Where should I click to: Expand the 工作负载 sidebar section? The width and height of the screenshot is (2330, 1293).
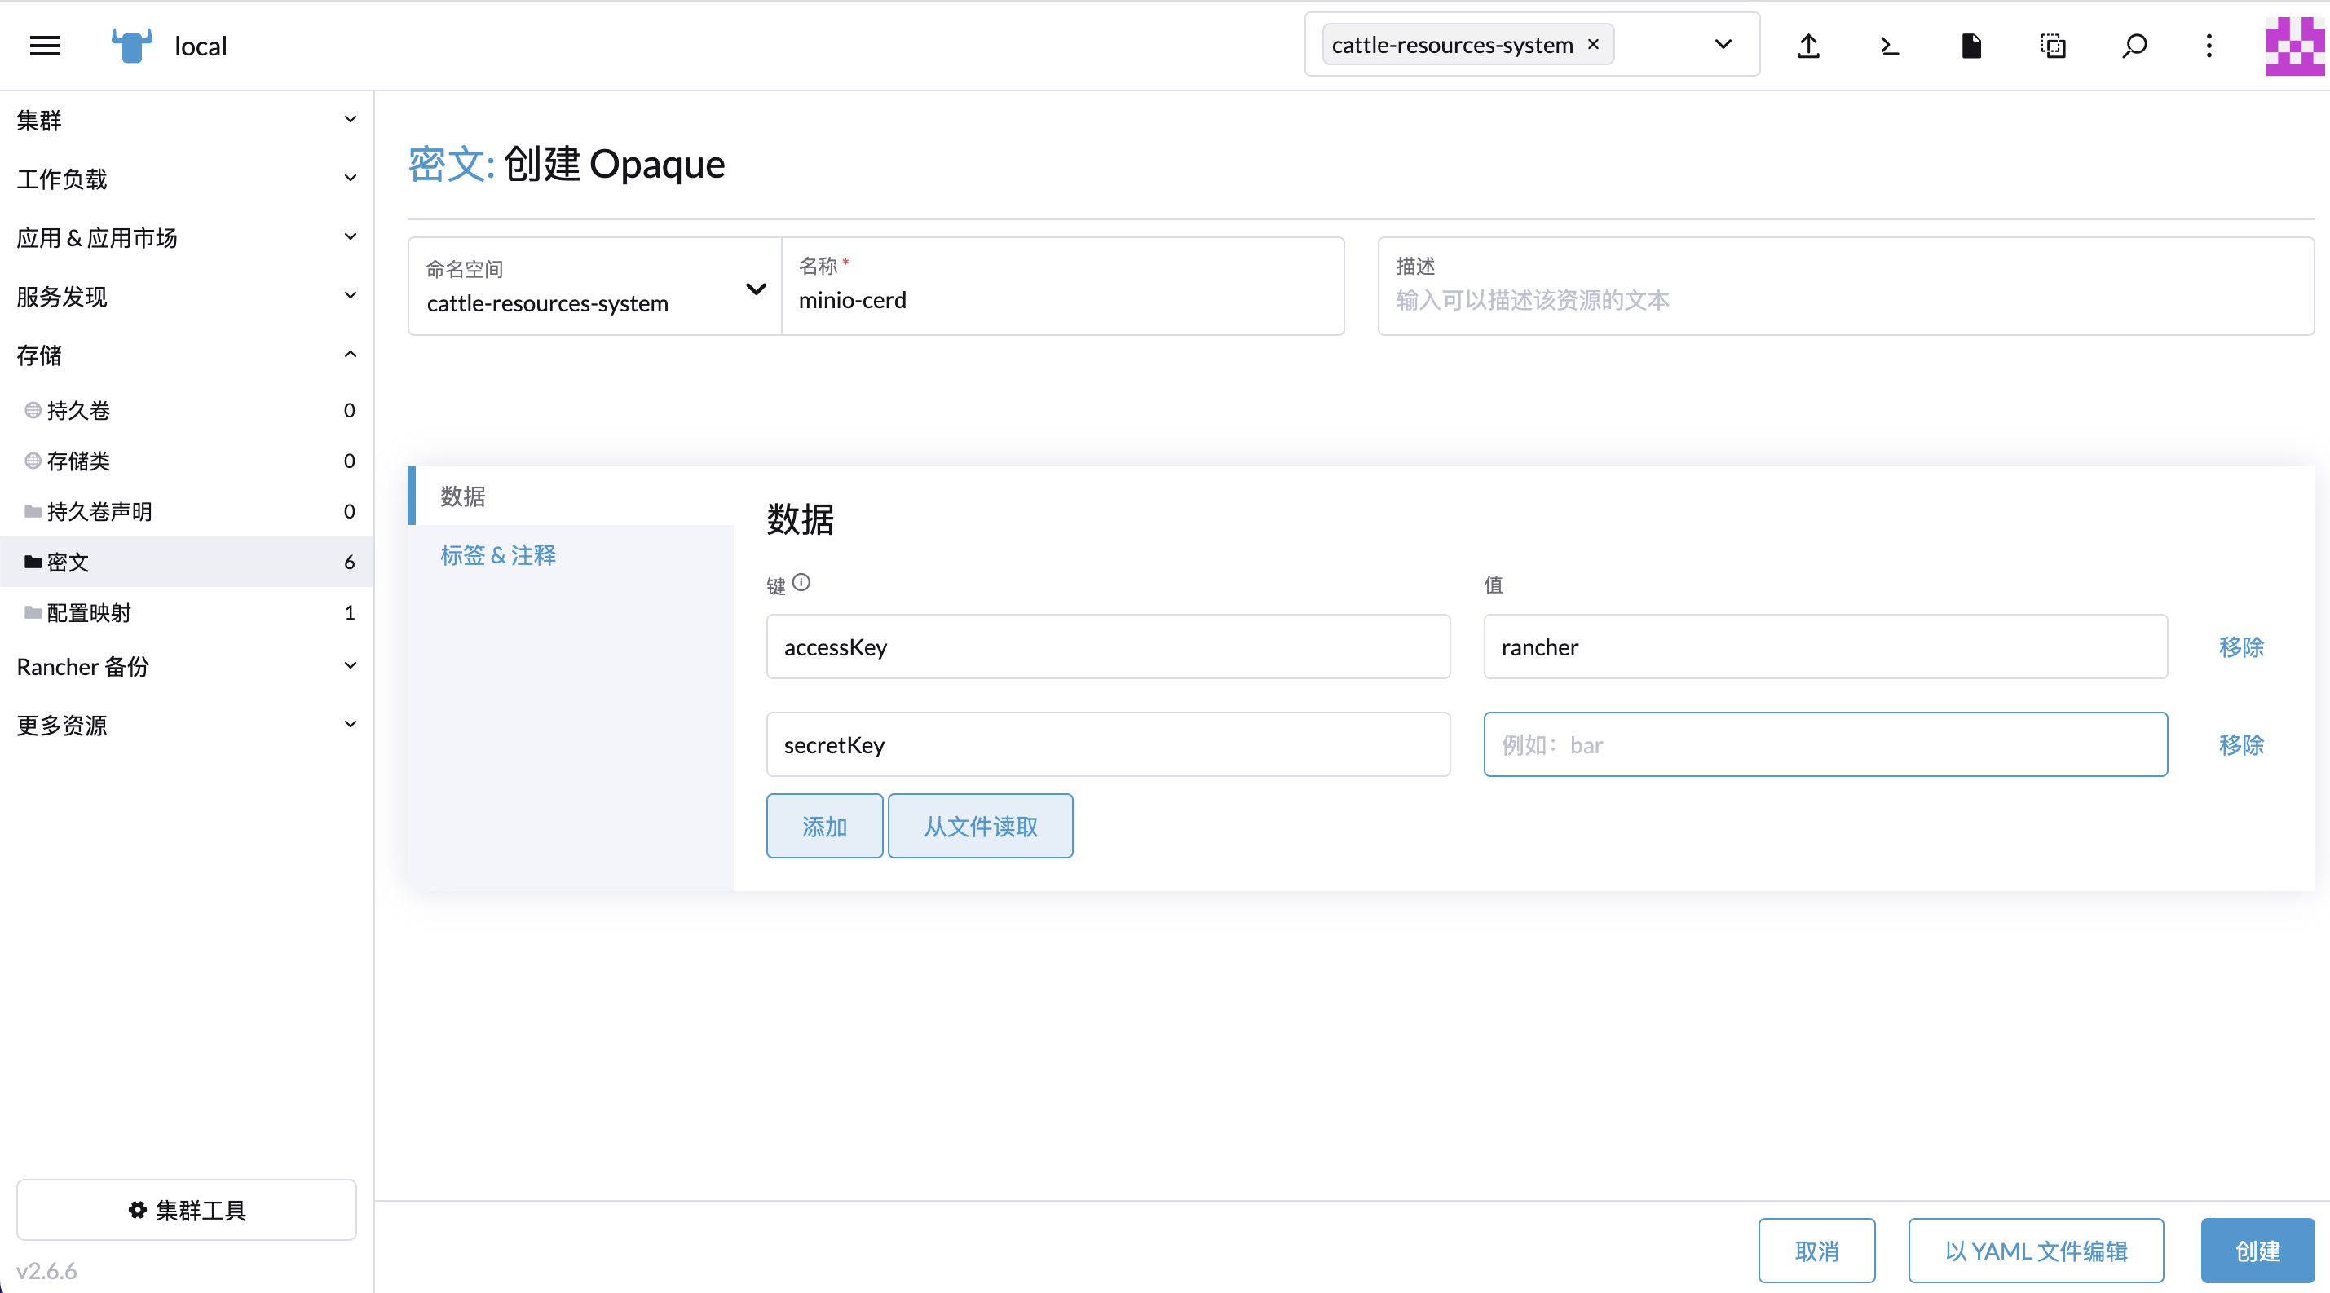350,178
